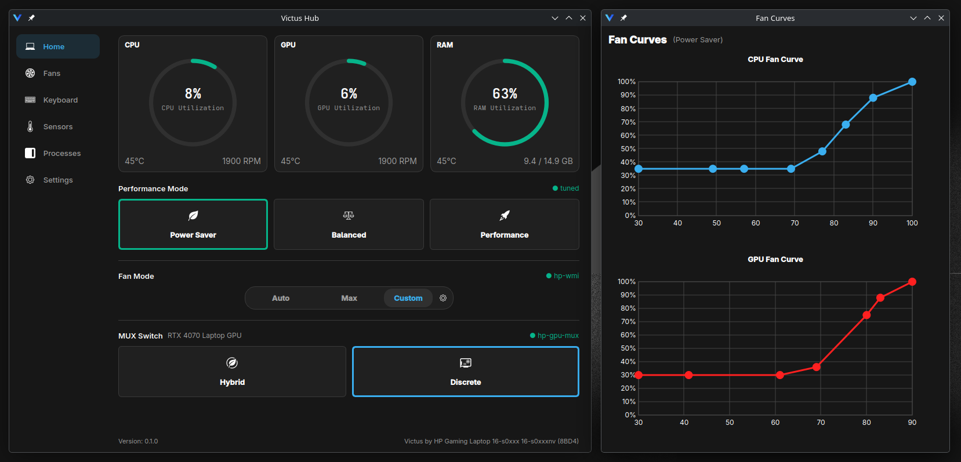Viewport: 961px width, 462px height.
Task: Select the 100% point on CPU fan curve
Action: click(912, 82)
